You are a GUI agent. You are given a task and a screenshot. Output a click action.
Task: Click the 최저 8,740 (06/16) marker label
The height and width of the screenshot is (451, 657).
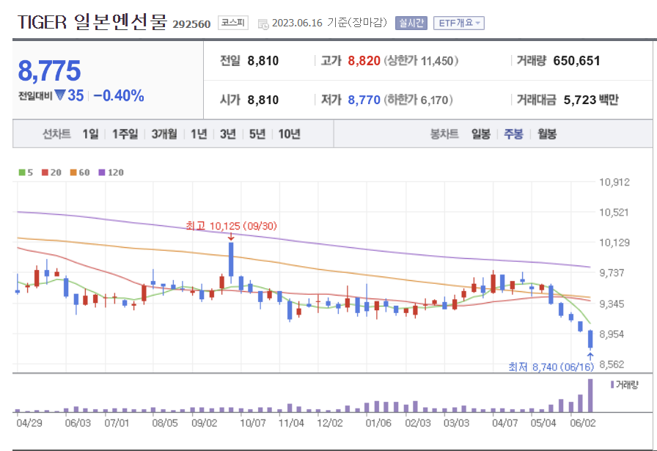(551, 367)
